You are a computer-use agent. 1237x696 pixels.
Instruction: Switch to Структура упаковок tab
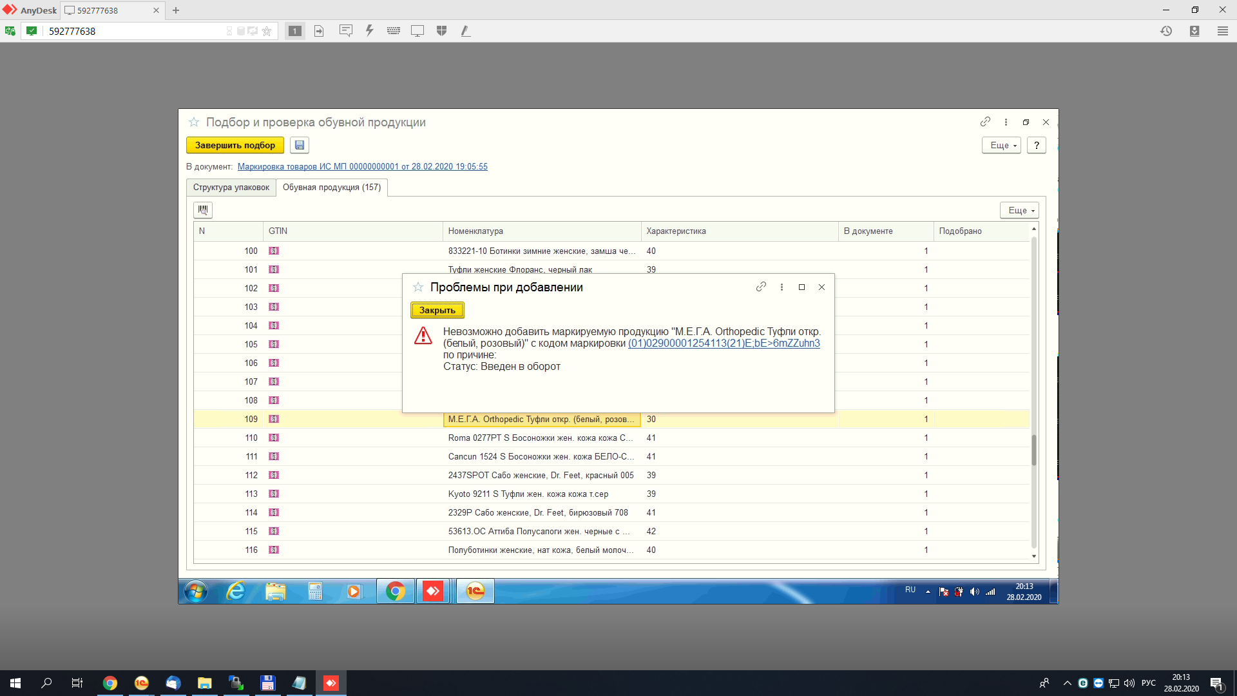point(231,188)
